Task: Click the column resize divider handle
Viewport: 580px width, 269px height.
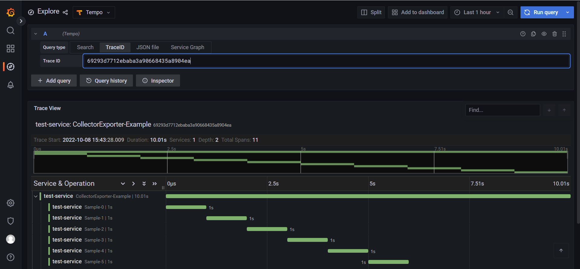Action: tap(163, 187)
